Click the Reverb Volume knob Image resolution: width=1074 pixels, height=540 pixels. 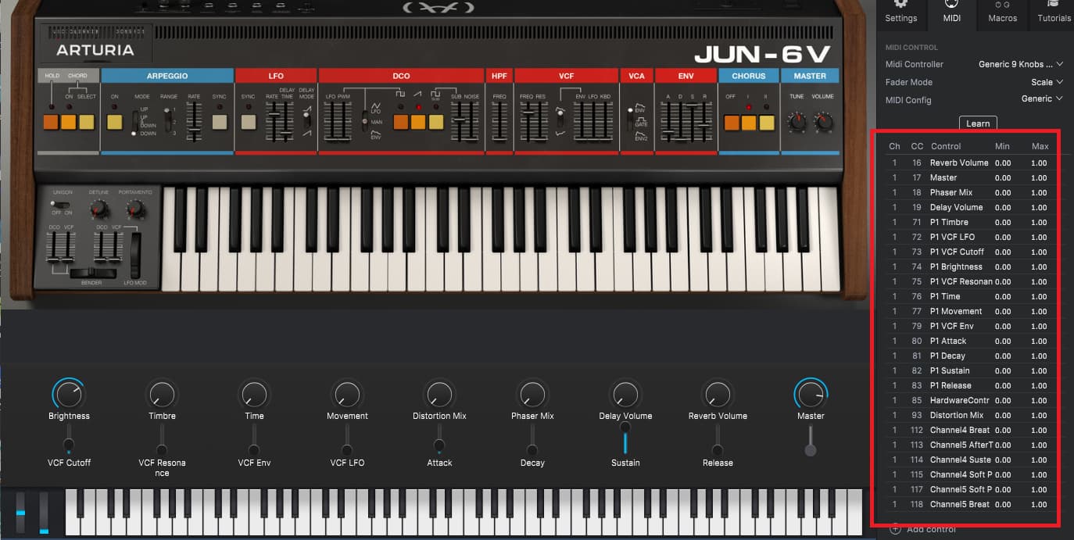point(718,395)
